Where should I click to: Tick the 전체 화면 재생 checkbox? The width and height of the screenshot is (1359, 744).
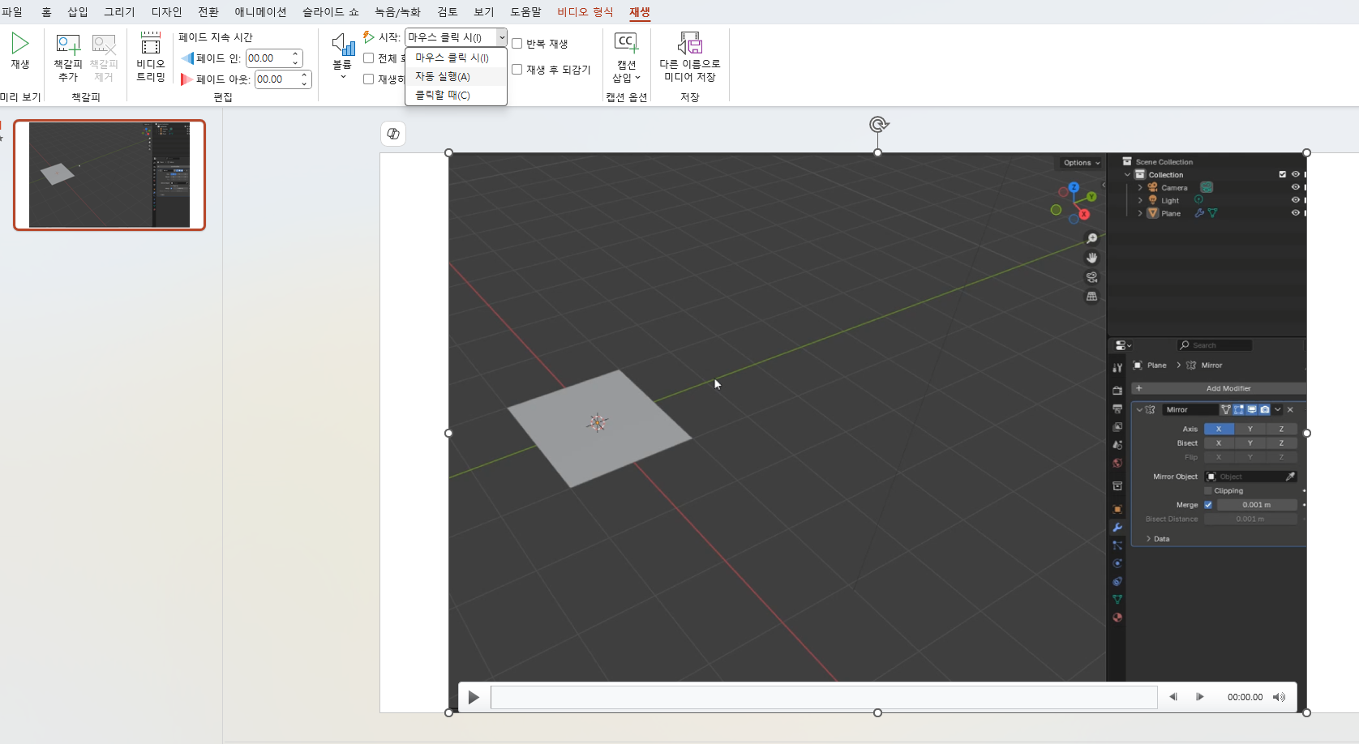coord(368,58)
